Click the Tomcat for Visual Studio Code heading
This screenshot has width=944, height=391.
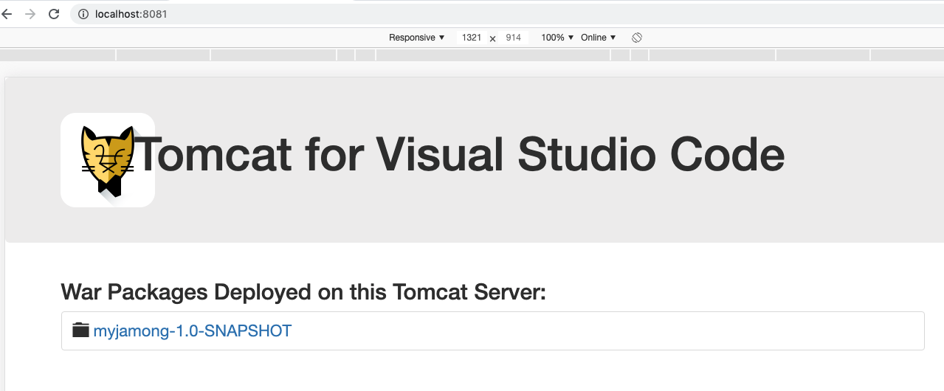[461, 156]
